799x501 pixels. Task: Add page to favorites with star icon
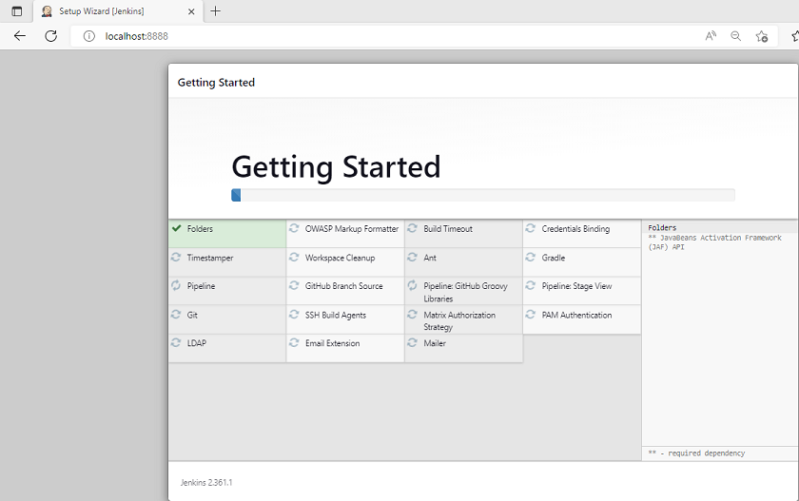pyautogui.click(x=762, y=36)
